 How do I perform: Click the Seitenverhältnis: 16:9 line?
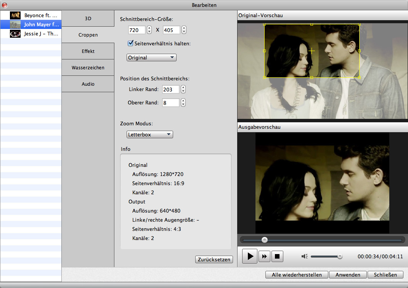[x=158, y=183]
